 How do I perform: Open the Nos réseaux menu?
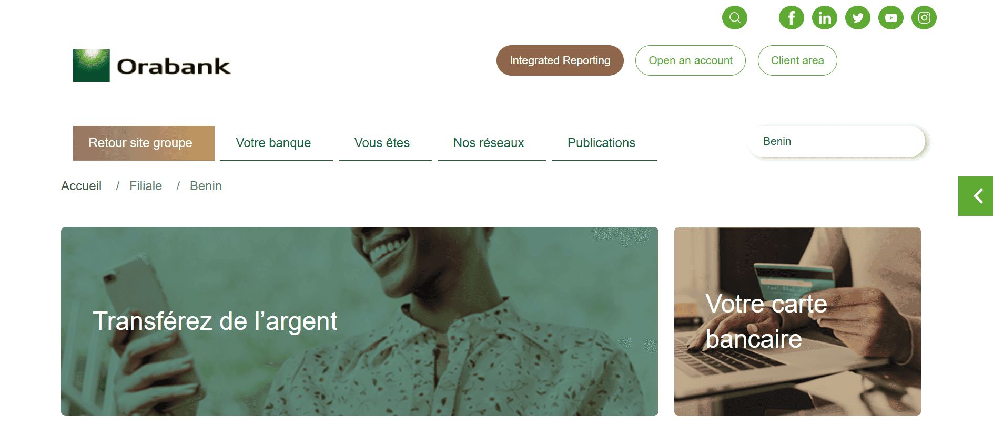[x=489, y=143]
